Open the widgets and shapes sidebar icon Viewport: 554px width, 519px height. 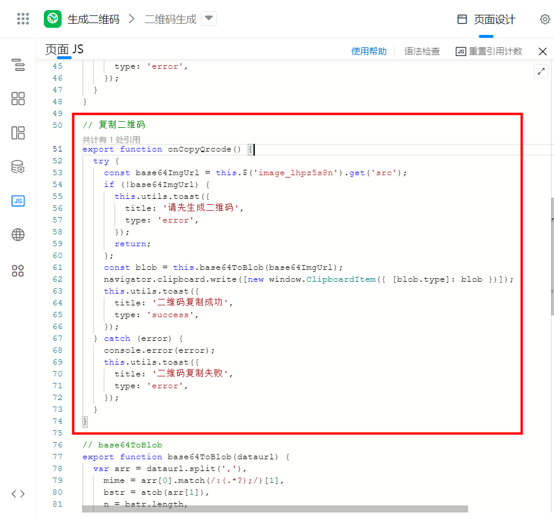[18, 270]
